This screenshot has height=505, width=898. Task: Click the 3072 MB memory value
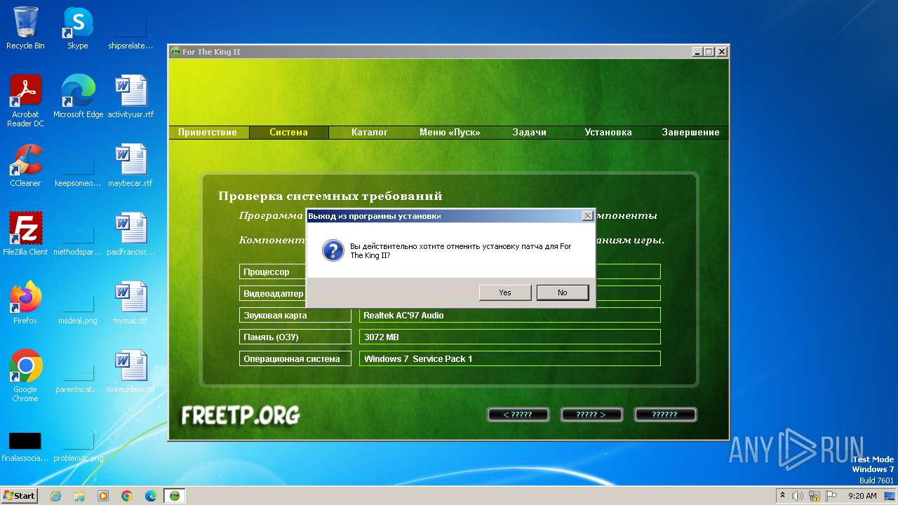coord(510,337)
